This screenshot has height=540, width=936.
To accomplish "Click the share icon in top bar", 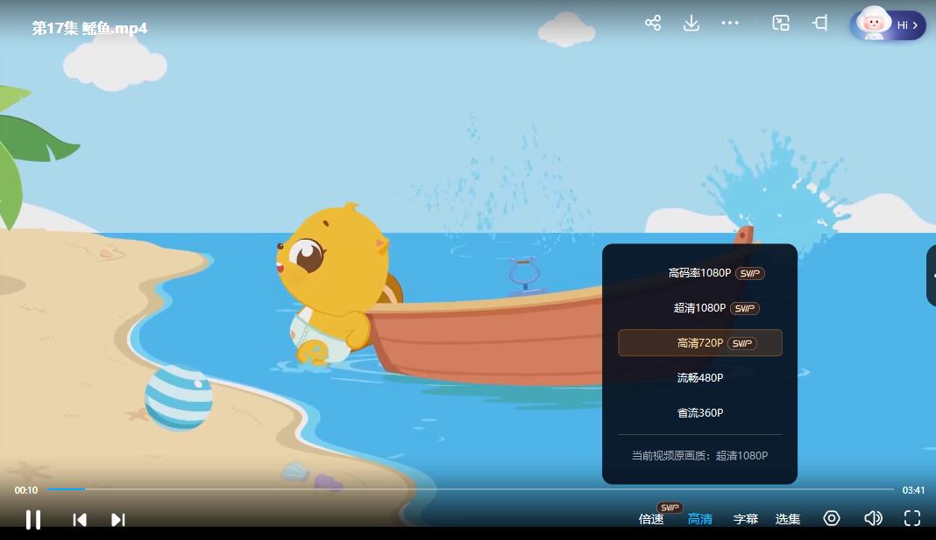I will coord(652,24).
